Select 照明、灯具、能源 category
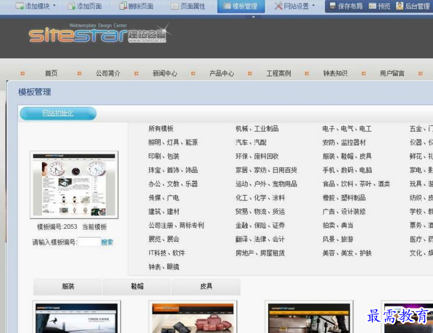The height and width of the screenshot is (333, 433). [x=173, y=142]
